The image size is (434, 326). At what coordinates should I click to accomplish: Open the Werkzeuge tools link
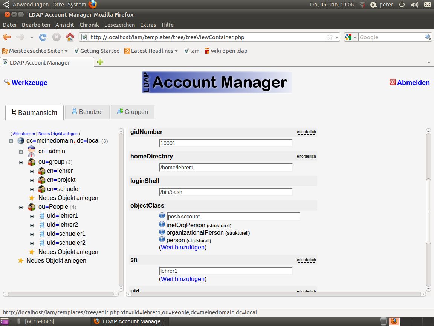coord(29,83)
